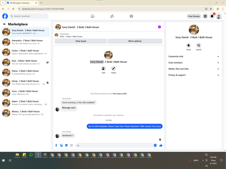This screenshot has height=169, width=226.
Task: Click the blue 'Yes Its Still Available' message
Action: pos(125,126)
